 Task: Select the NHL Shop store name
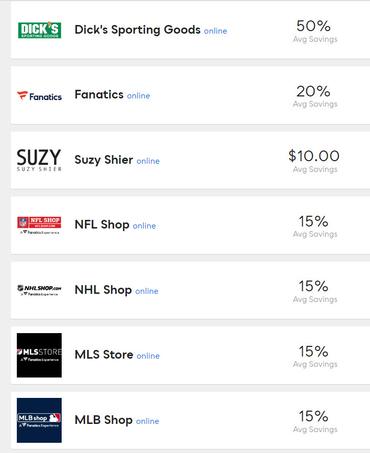tap(103, 290)
